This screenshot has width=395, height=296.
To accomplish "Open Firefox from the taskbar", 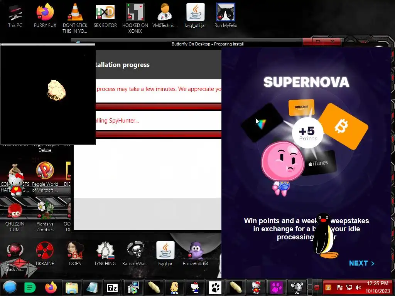I will point(51,287).
